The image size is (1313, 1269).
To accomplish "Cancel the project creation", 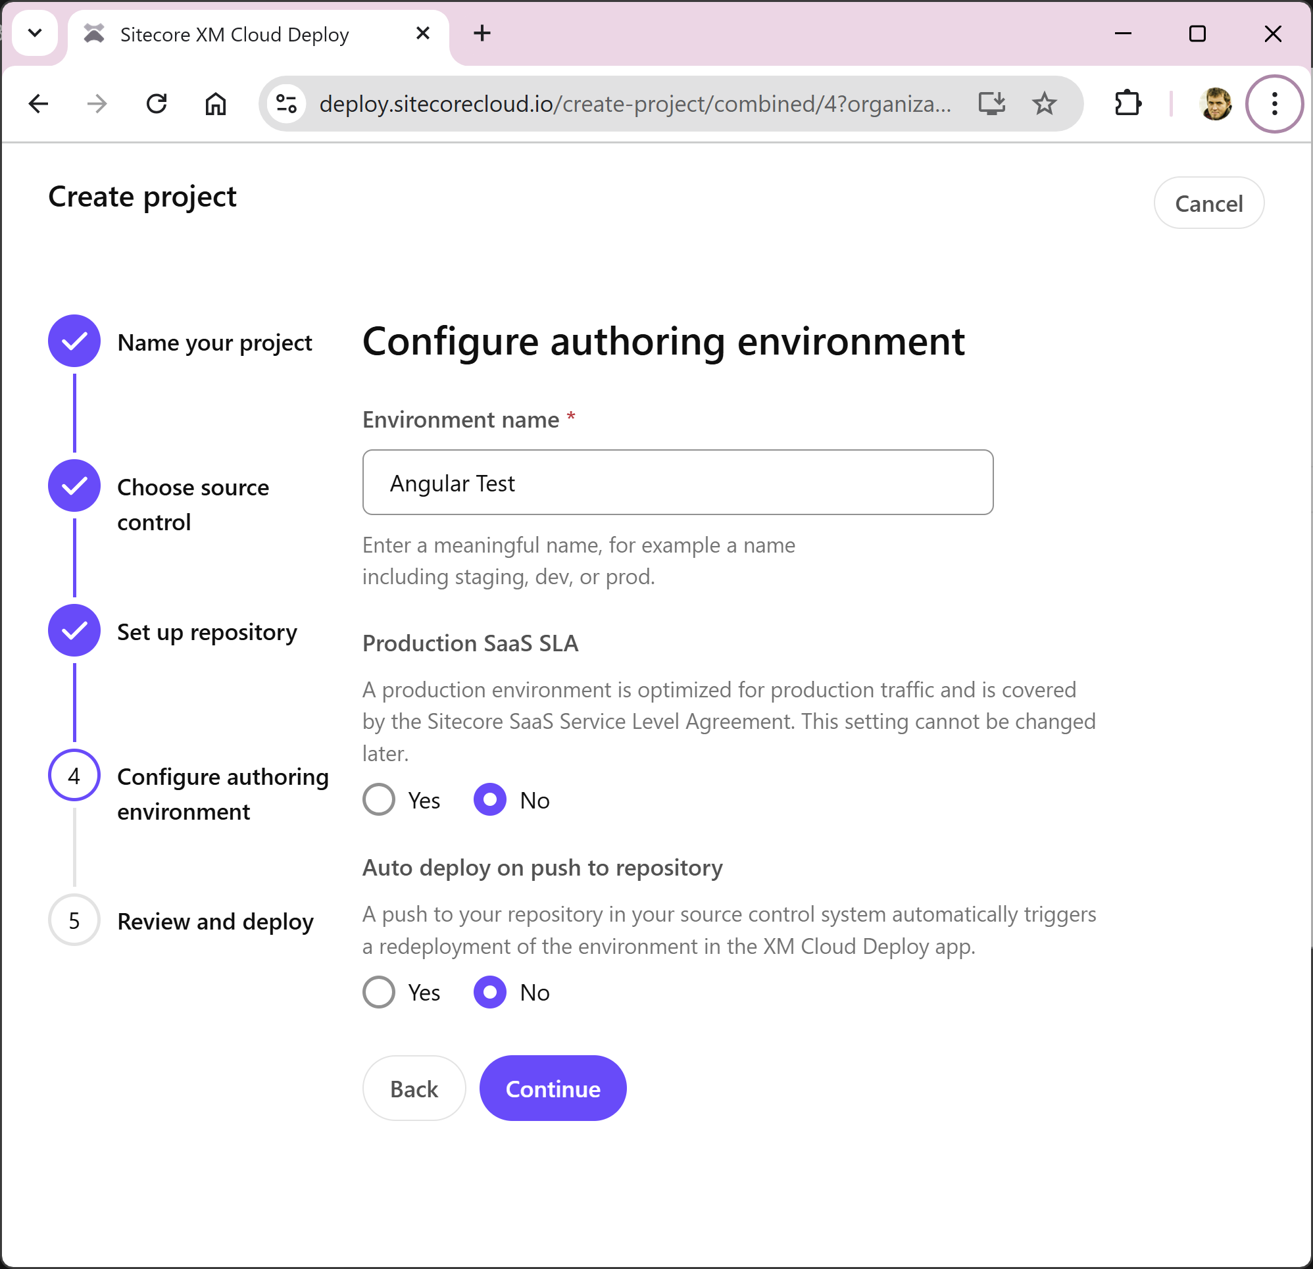I will pos(1208,203).
